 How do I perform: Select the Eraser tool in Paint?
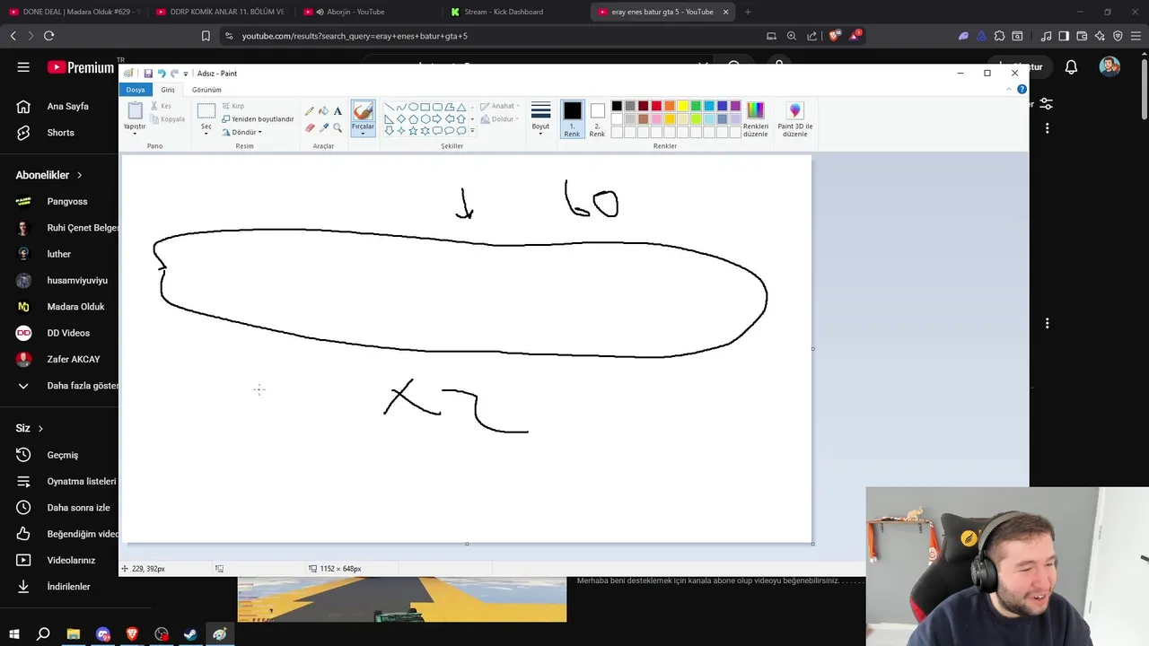[x=310, y=127]
